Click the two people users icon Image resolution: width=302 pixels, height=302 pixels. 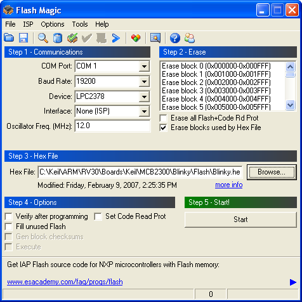click(190, 38)
